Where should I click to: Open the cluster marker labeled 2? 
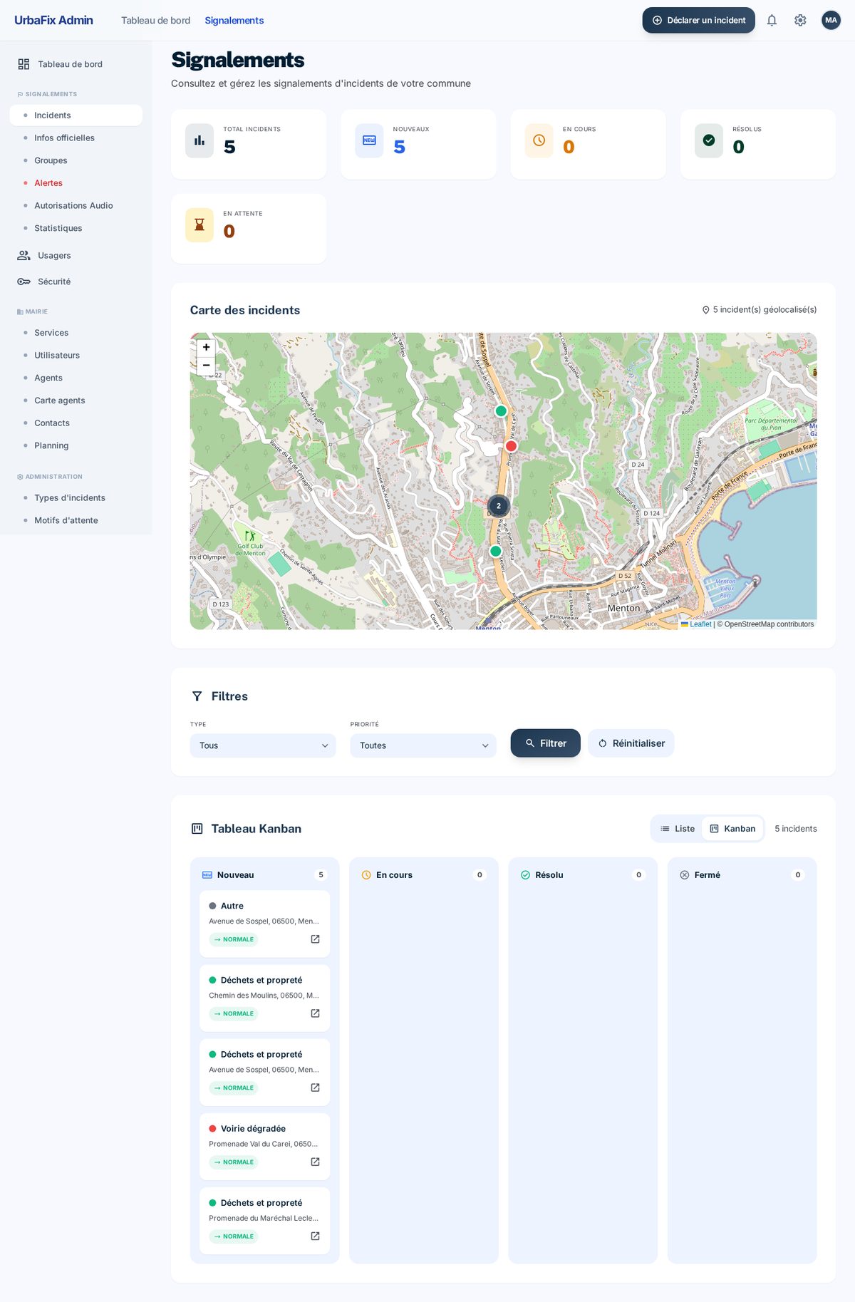click(498, 506)
